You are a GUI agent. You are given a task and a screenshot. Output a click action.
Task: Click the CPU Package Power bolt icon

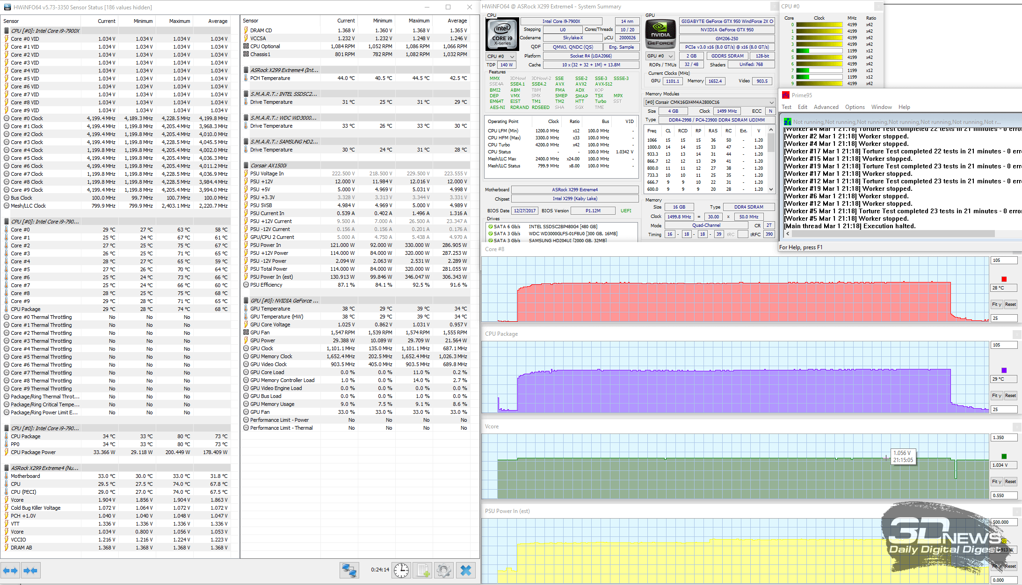click(7, 452)
